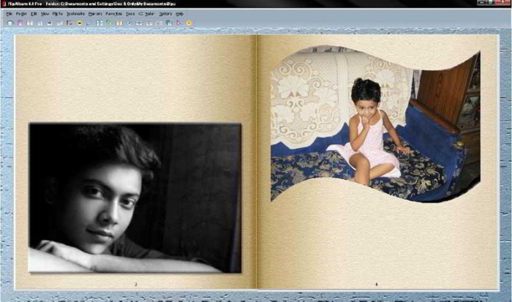The image size is (512, 302).
Task: Open the Edit menu
Action: (x=34, y=14)
